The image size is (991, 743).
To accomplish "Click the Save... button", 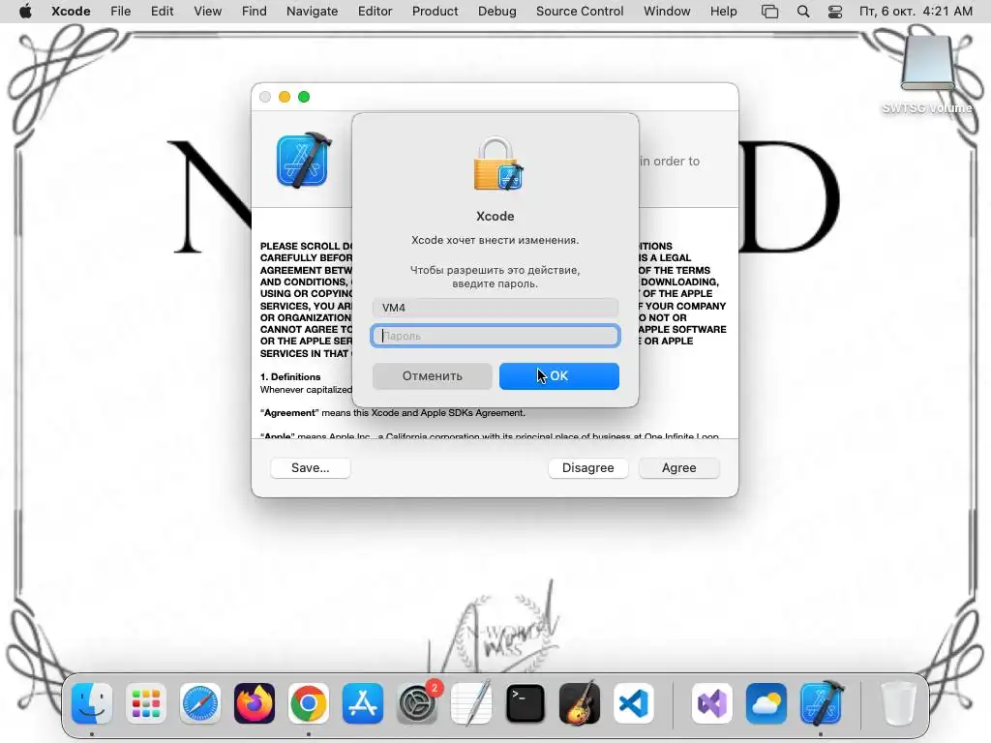I will (x=311, y=468).
